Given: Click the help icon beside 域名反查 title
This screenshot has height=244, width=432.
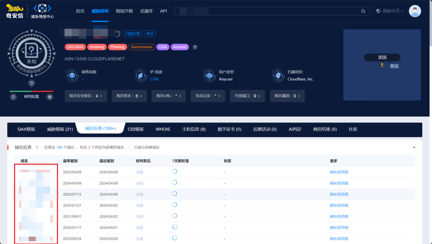Looking at the screenshot, I should (x=37, y=148).
